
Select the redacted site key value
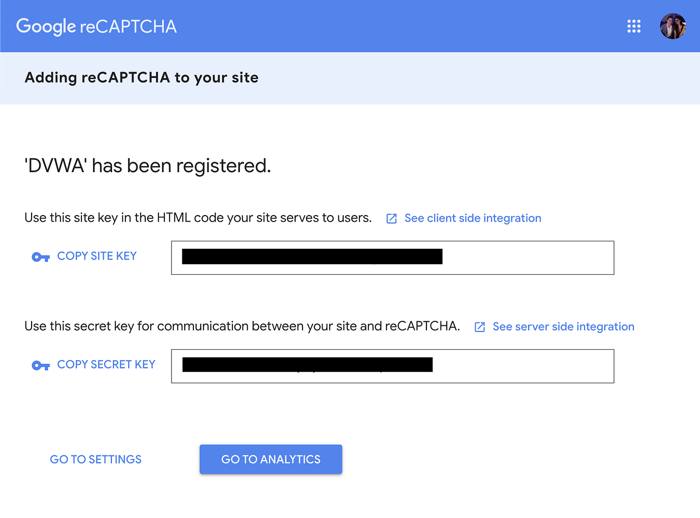pyautogui.click(x=312, y=256)
